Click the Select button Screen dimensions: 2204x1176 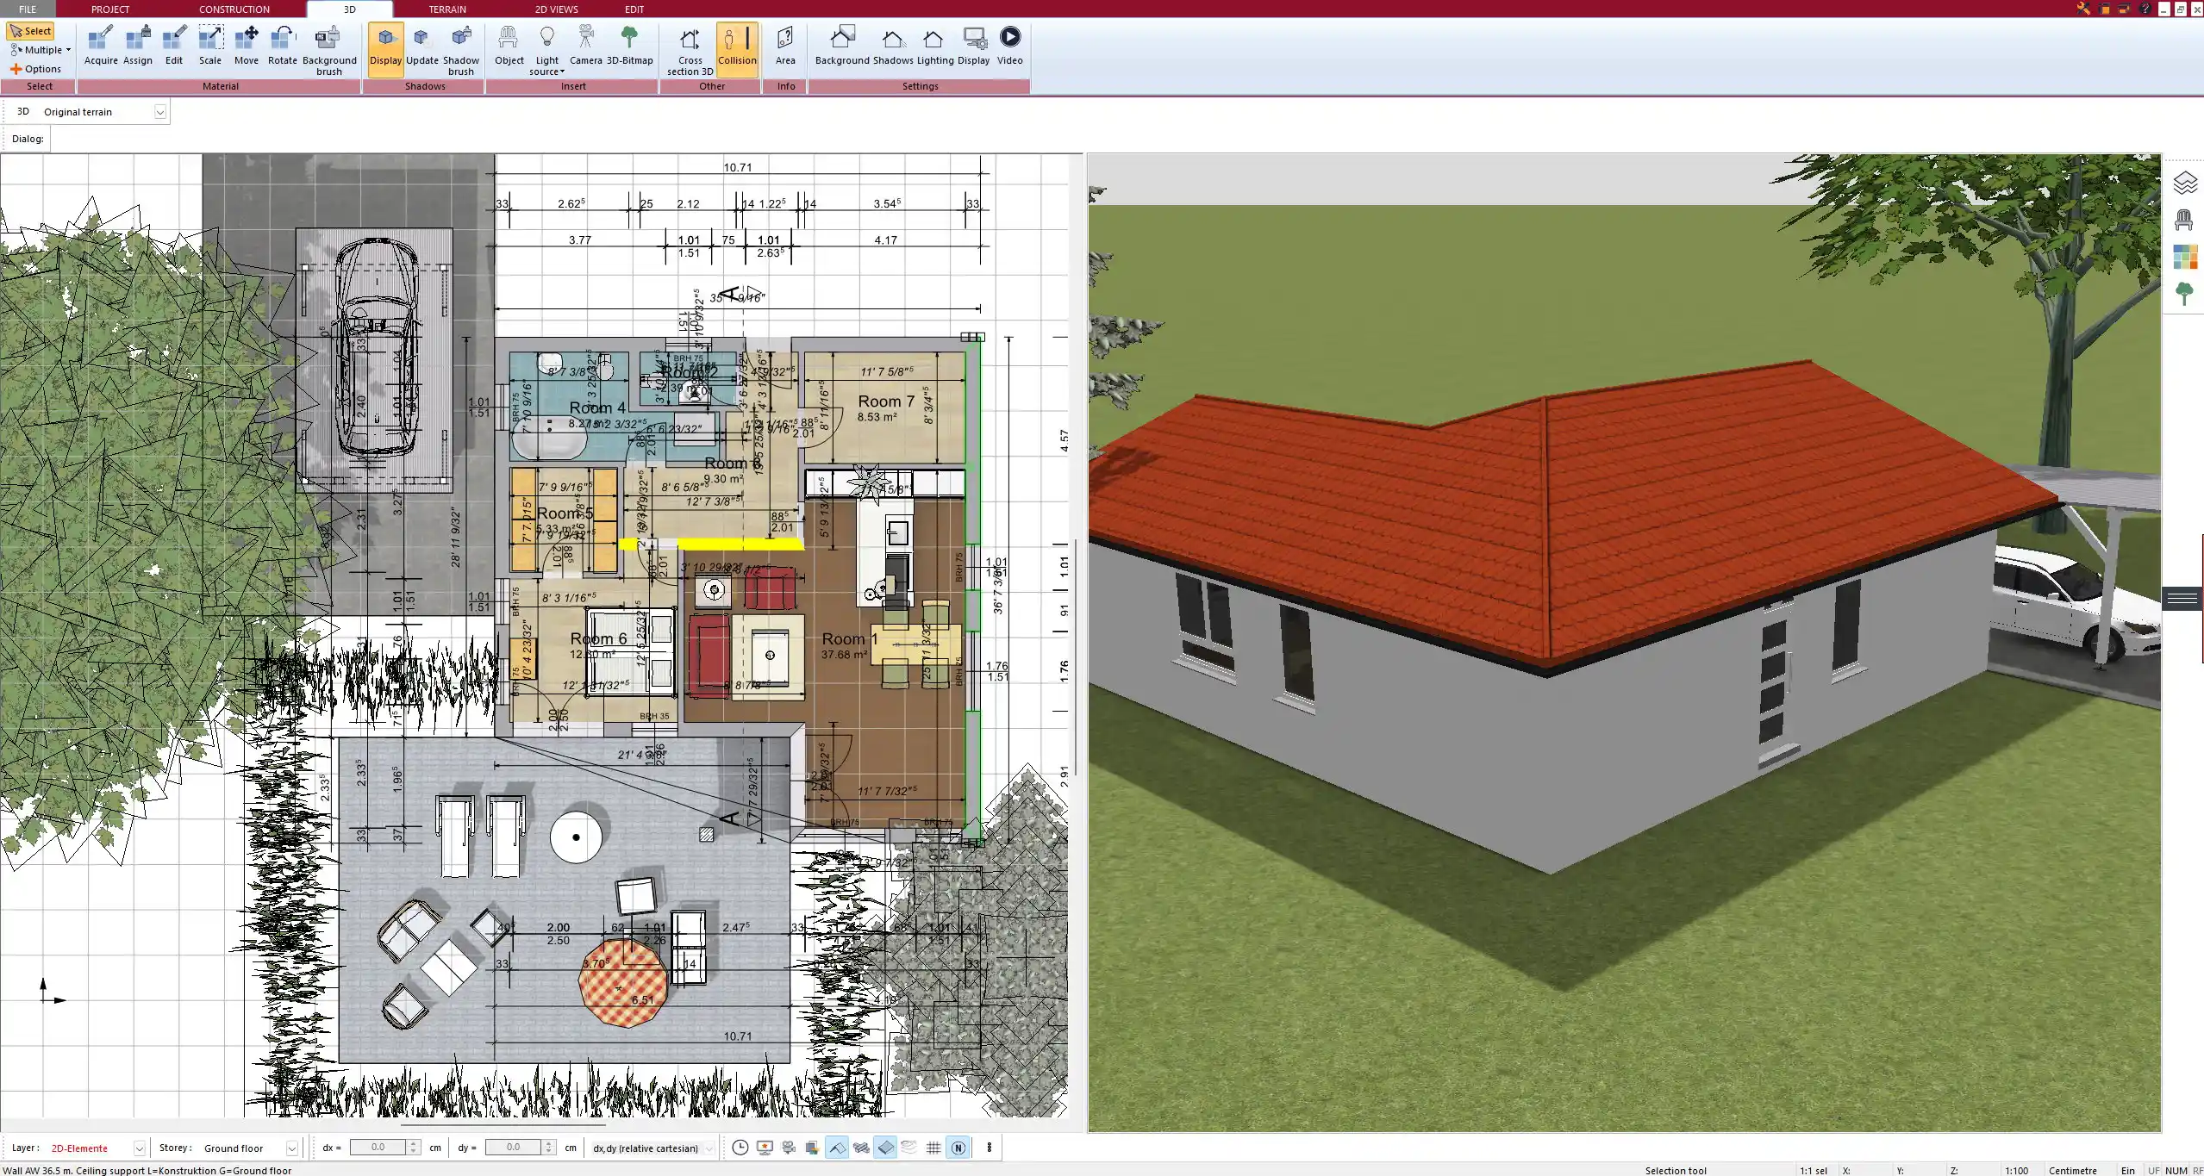click(x=32, y=30)
